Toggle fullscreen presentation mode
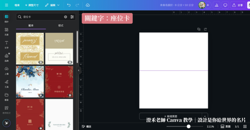The image size is (250, 130). [x=245, y=127]
